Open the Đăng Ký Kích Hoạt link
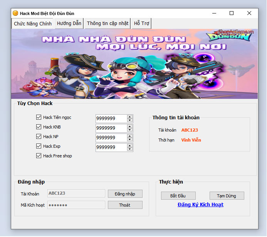This screenshot has height=237, width=267. tap(200, 205)
